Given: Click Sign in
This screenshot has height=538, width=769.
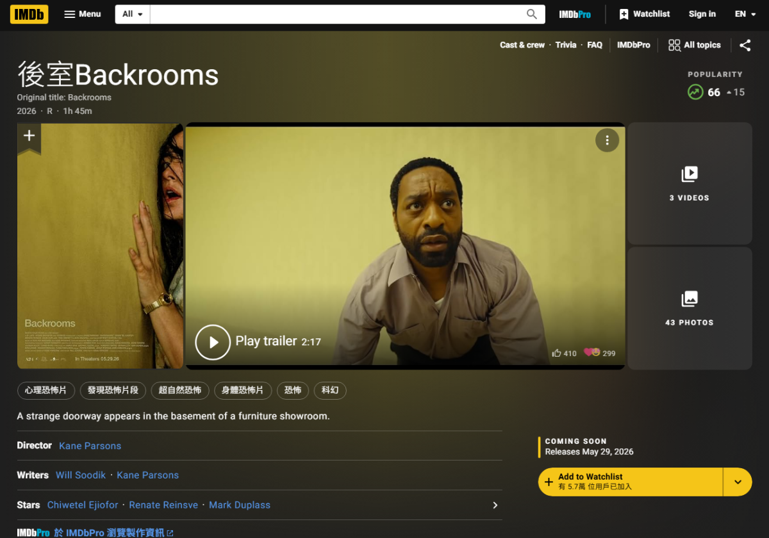Looking at the screenshot, I should [x=702, y=14].
